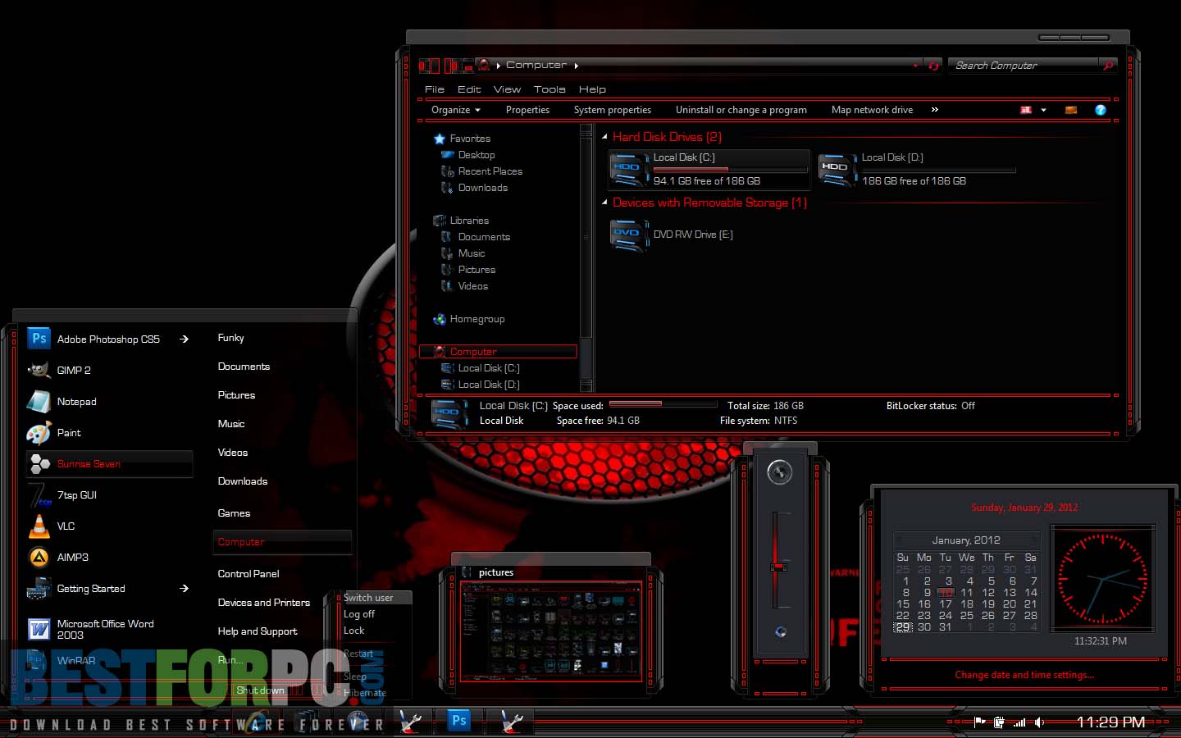Open network signal tray icon
This screenshot has width=1181, height=738.
point(1019,722)
